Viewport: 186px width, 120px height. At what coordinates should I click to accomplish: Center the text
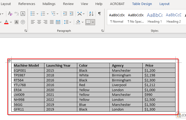pyautogui.click(x=39, y=22)
